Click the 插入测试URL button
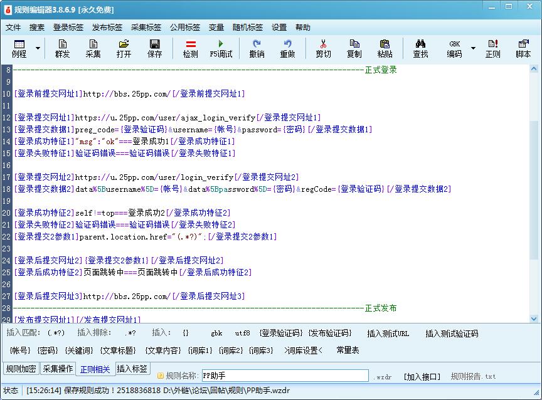 point(388,334)
